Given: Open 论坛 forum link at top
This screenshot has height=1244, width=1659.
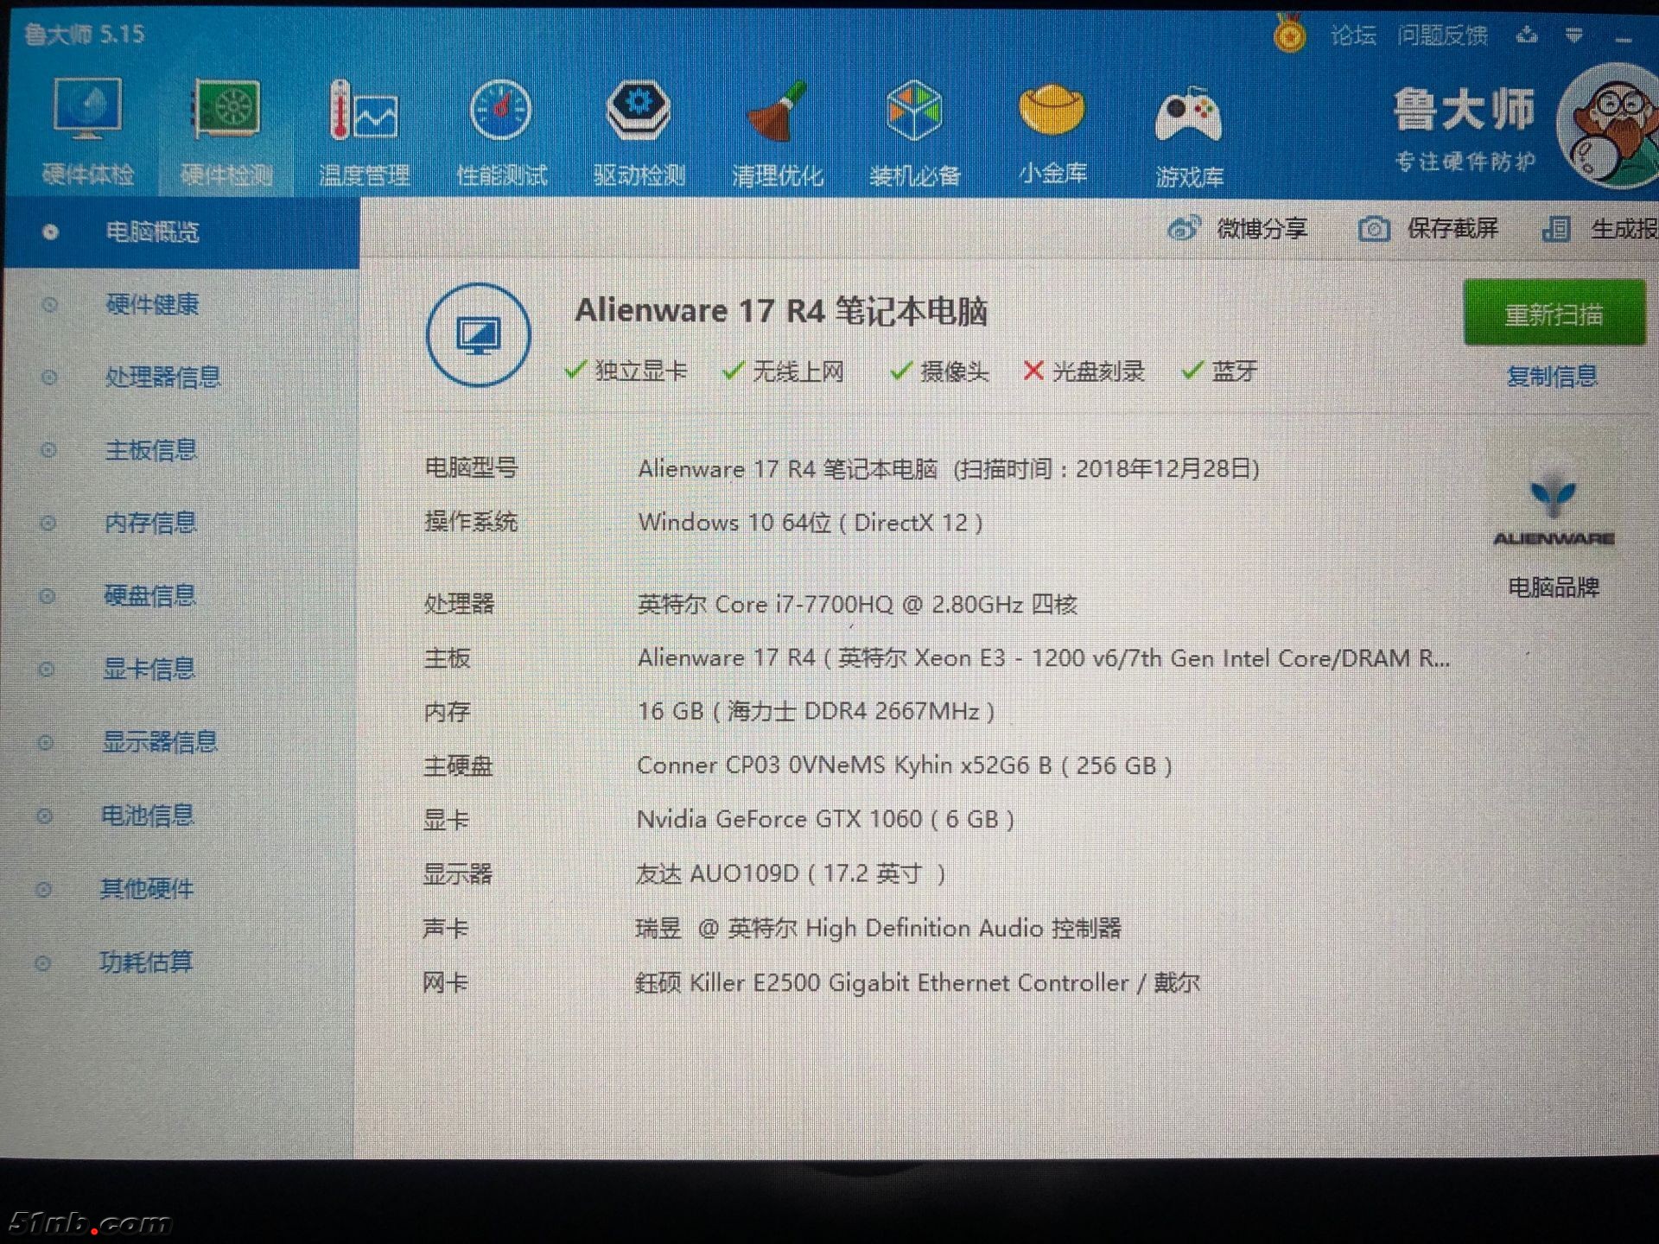Looking at the screenshot, I should click(x=1352, y=35).
